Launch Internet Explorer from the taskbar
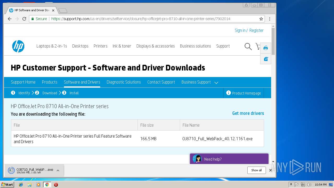The image size is (334, 188). [21, 185]
